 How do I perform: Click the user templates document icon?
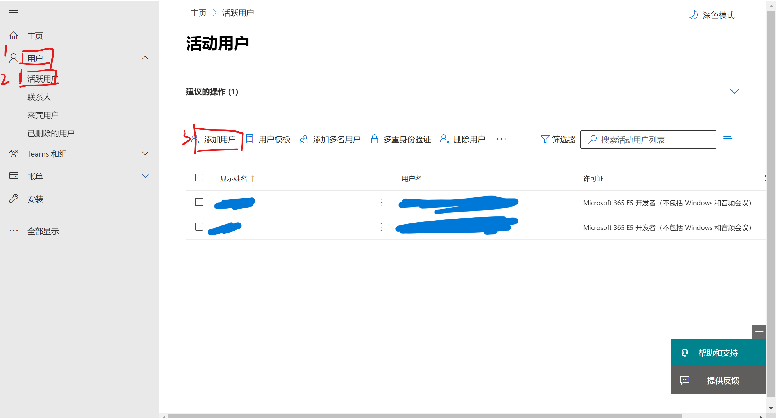pyautogui.click(x=249, y=139)
